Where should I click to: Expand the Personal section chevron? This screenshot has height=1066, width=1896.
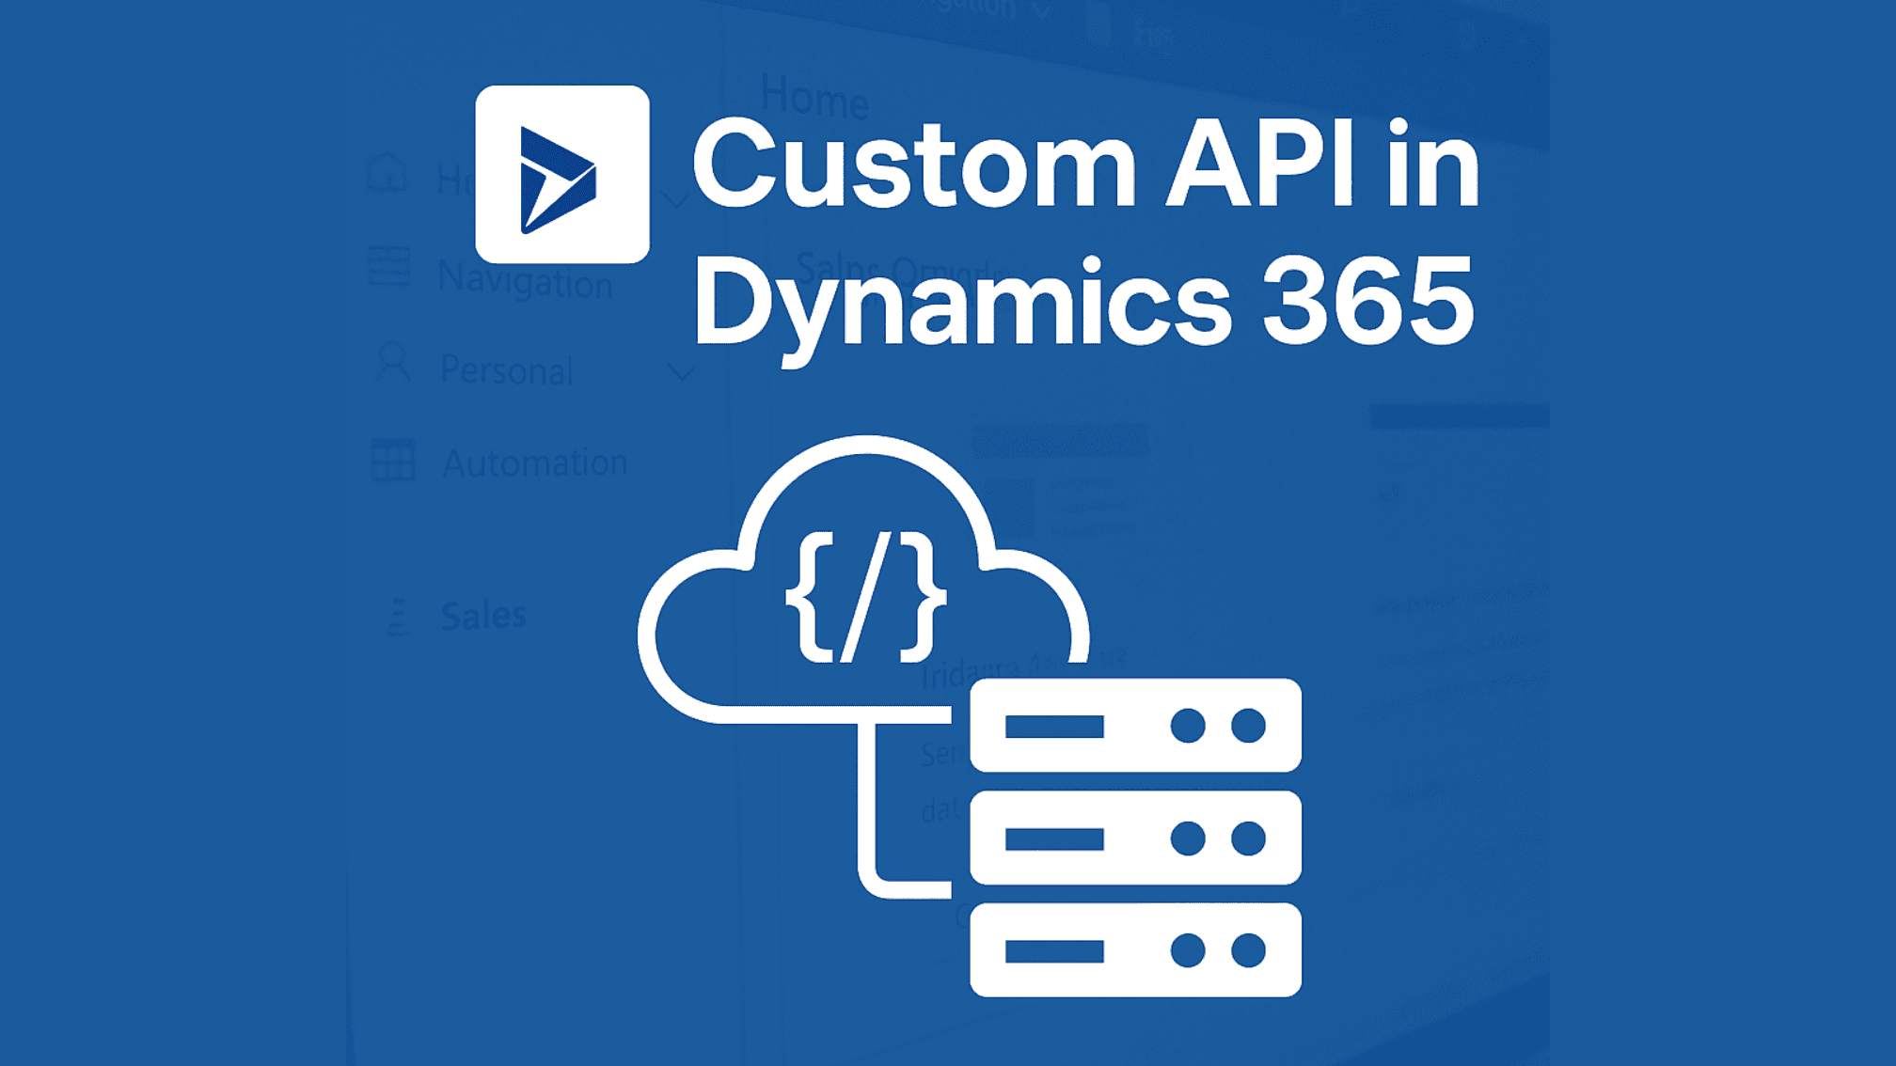[x=681, y=373]
